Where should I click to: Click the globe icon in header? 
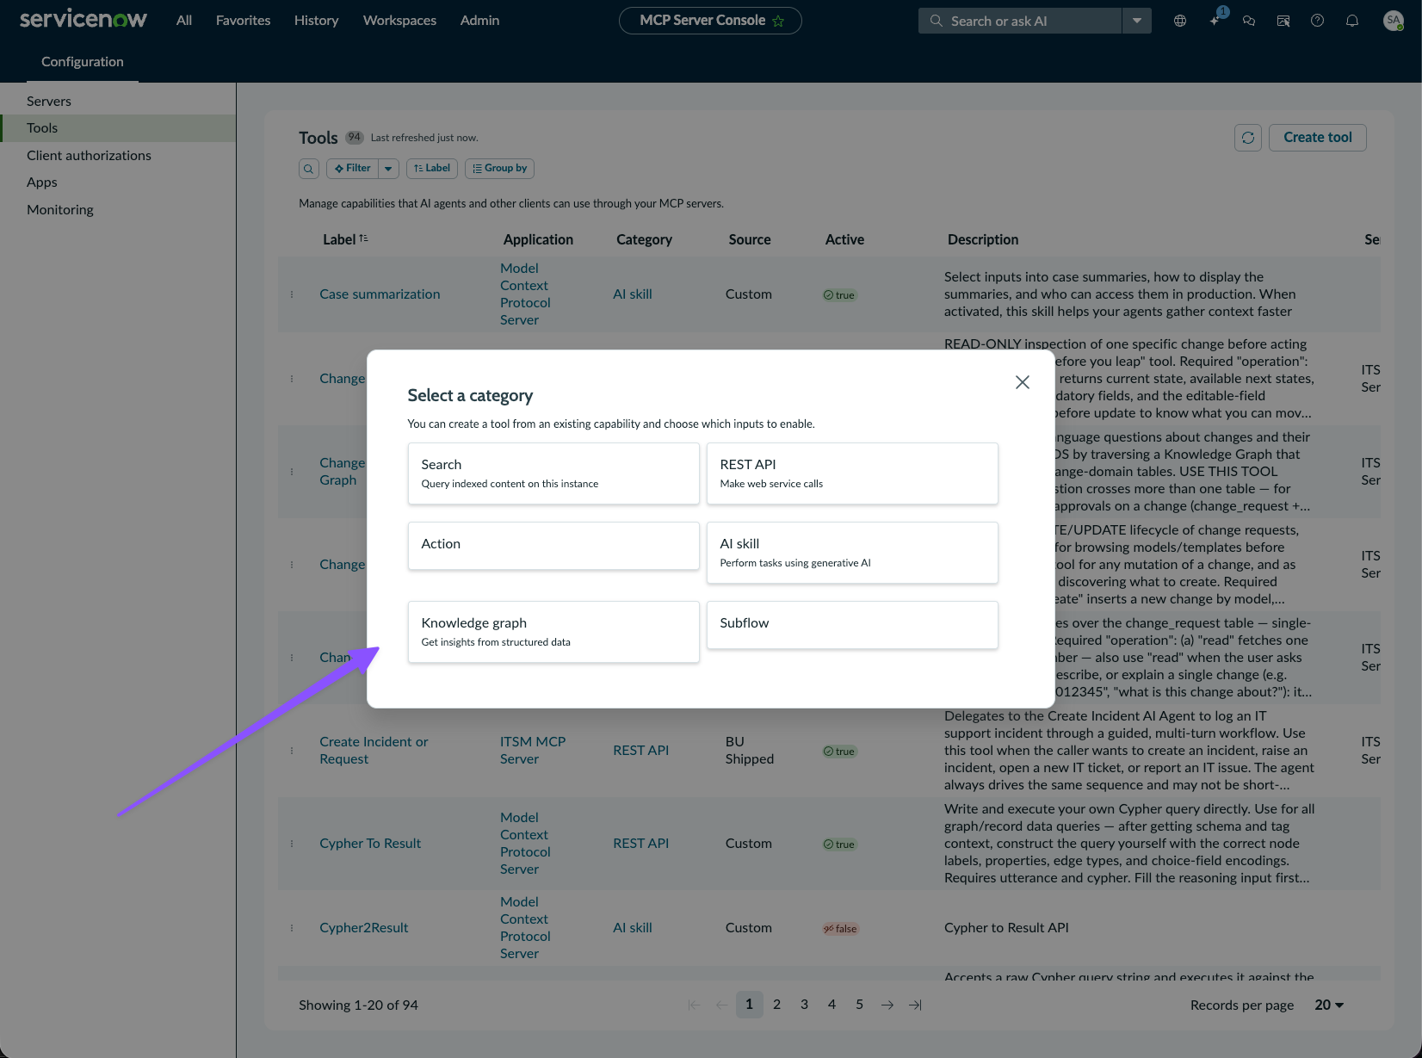1180,21
